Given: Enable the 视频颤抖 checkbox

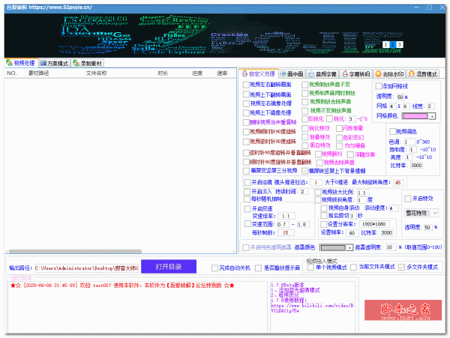Looking at the screenshot, I should pos(318,154).
